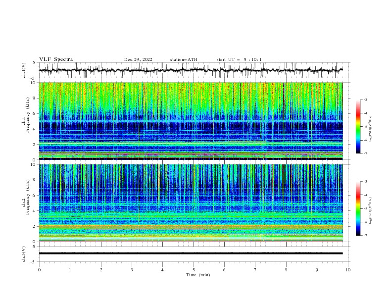Click the ch.1 colorbar "-3" tick label
This screenshot has height=303, width=392.
pos(365,100)
